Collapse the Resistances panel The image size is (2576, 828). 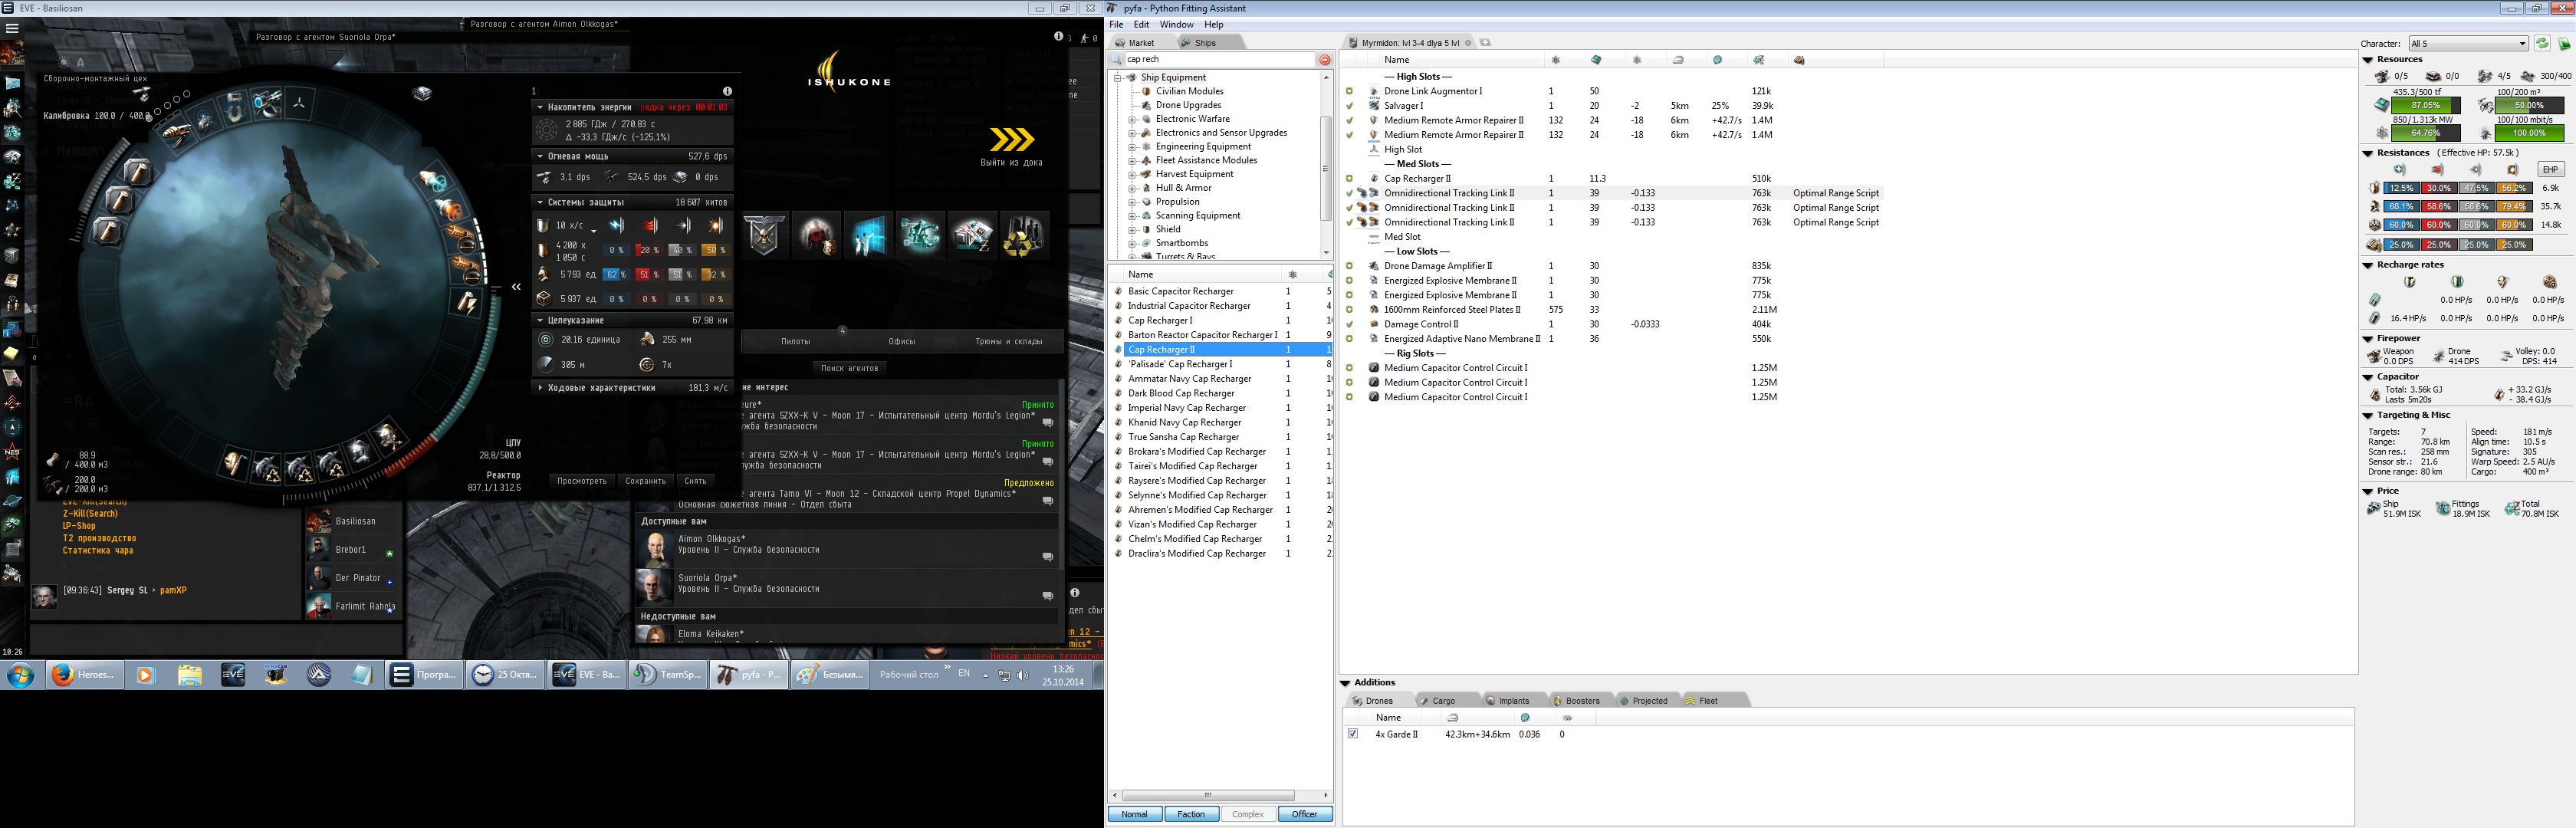[x=2368, y=153]
